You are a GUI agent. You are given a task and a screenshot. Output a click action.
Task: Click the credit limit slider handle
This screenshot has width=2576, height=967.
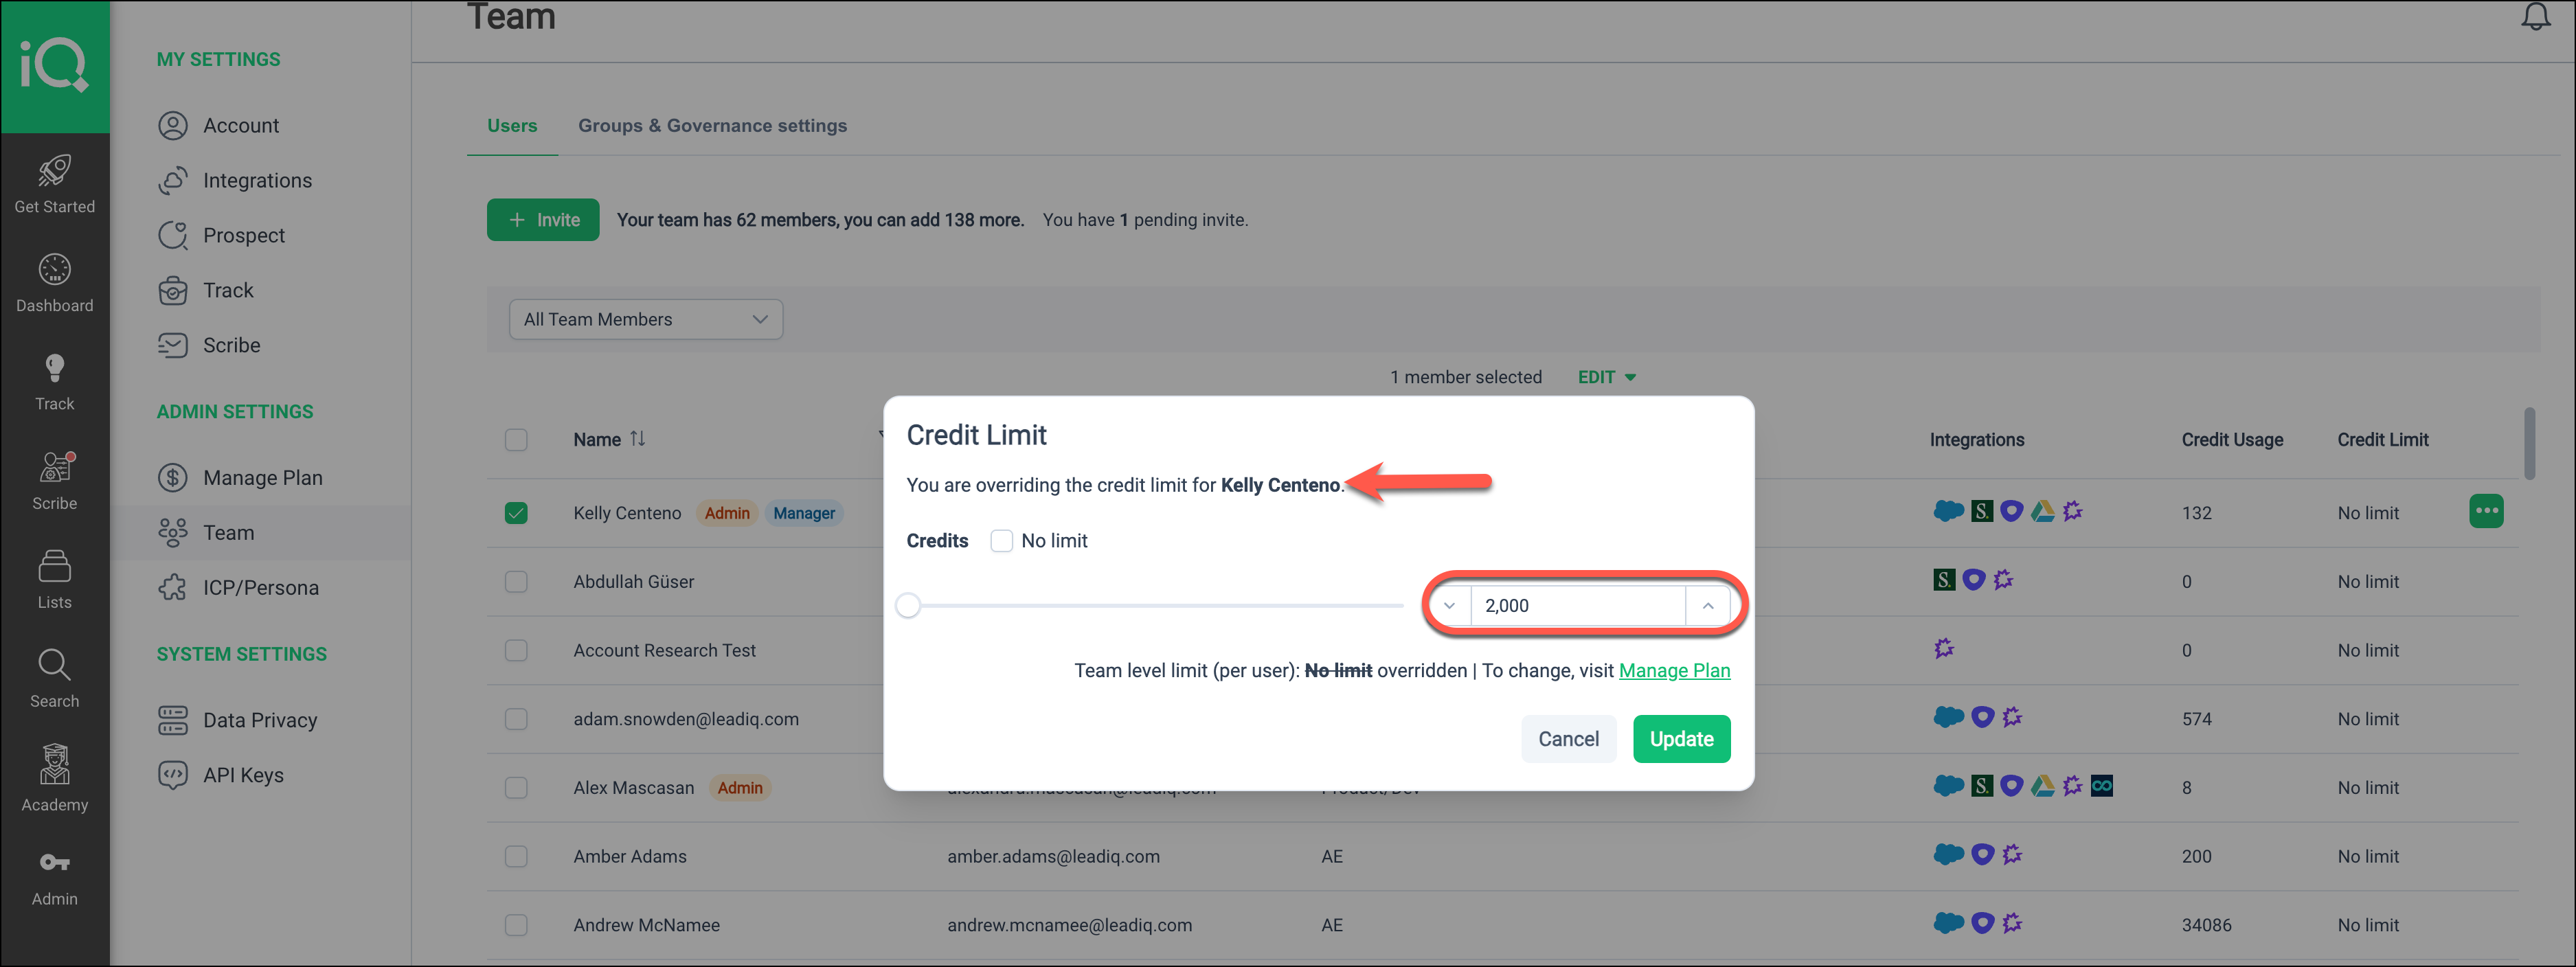(908, 606)
